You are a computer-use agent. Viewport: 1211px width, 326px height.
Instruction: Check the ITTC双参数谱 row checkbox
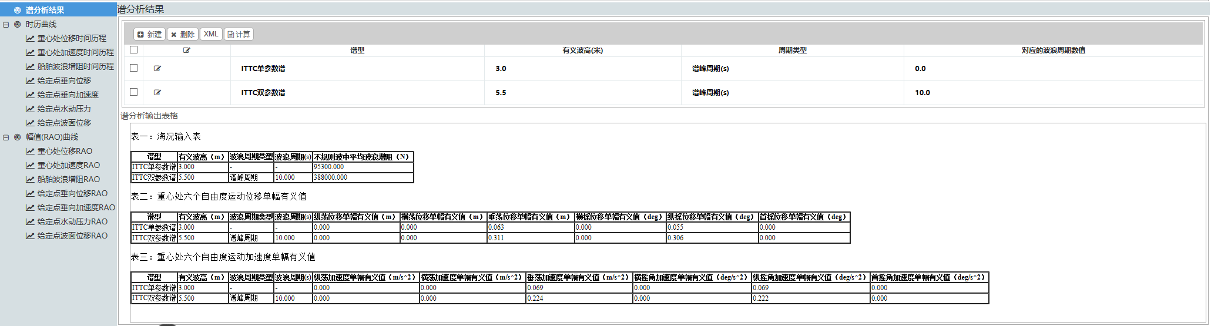pos(134,92)
